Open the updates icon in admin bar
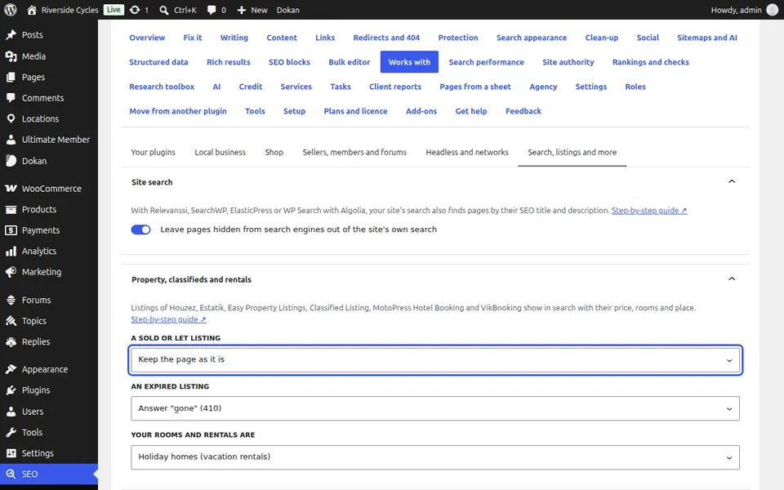The height and width of the screenshot is (490, 784). [135, 10]
